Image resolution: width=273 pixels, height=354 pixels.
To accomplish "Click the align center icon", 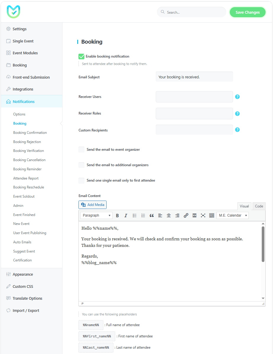I will coord(169,215).
